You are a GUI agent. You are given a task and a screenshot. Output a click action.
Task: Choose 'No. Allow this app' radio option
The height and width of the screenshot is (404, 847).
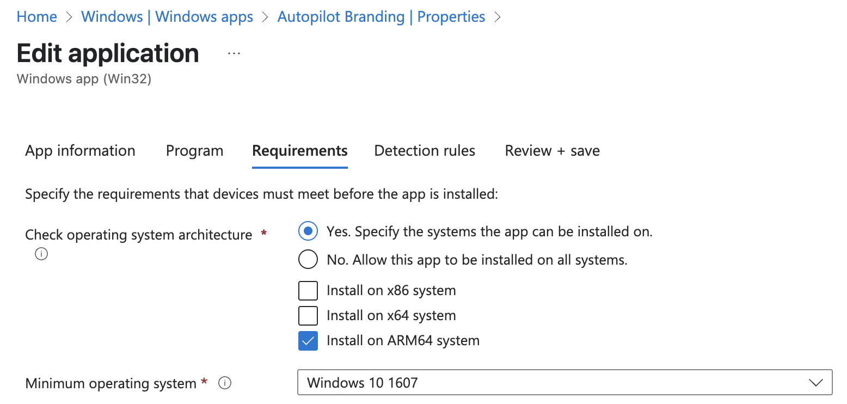tap(308, 260)
